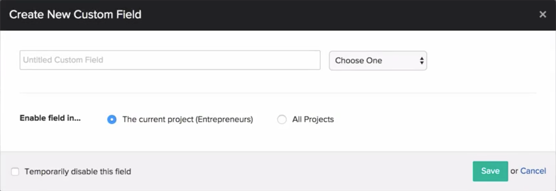
Task: Click the blue dot of the selected radio
Action: point(112,120)
